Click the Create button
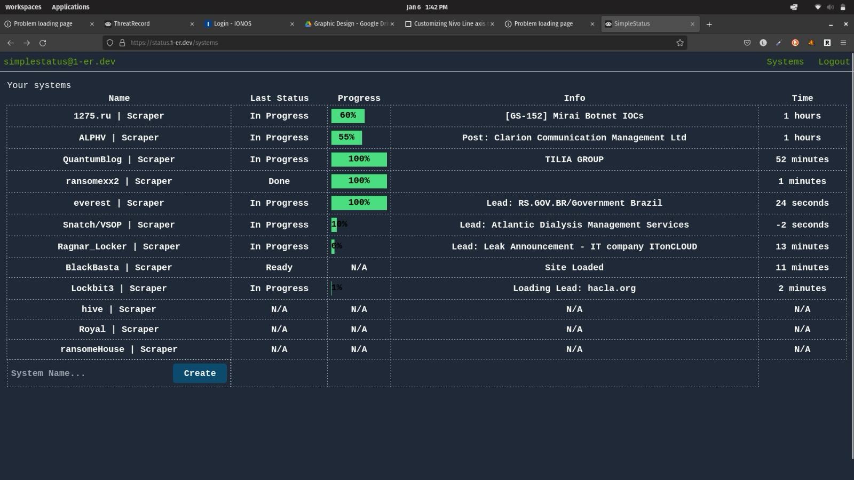This screenshot has height=480, width=854. [x=200, y=373]
